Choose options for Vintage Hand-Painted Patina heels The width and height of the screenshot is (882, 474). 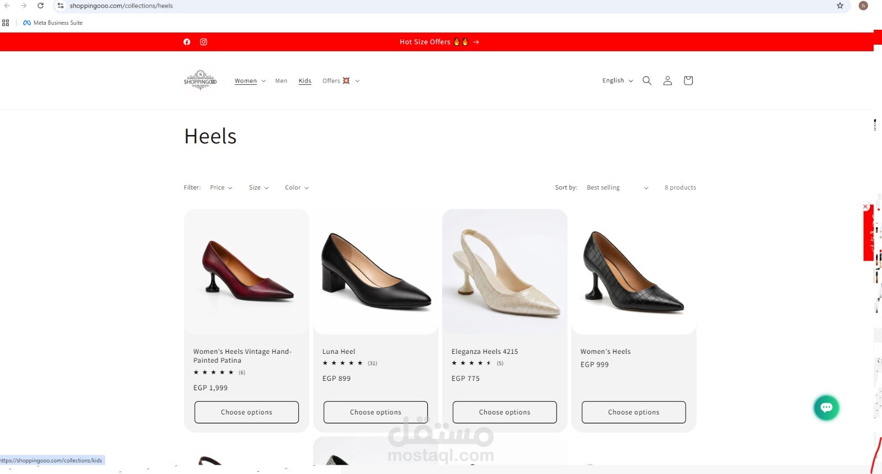click(x=246, y=412)
